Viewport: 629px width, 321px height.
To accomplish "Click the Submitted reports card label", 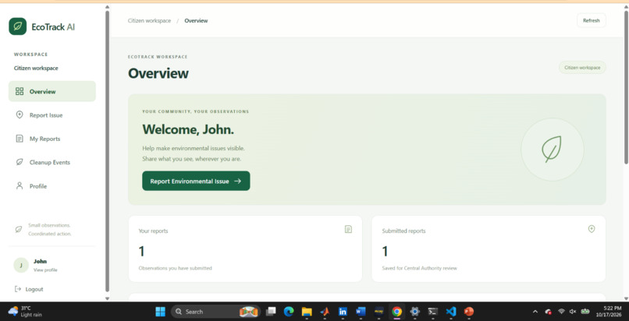I will [x=403, y=231].
